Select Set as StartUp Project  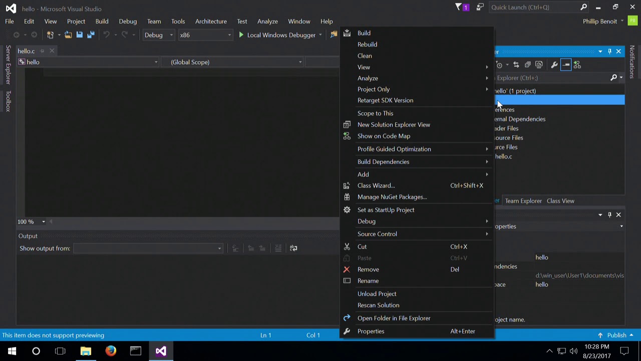[417, 210]
